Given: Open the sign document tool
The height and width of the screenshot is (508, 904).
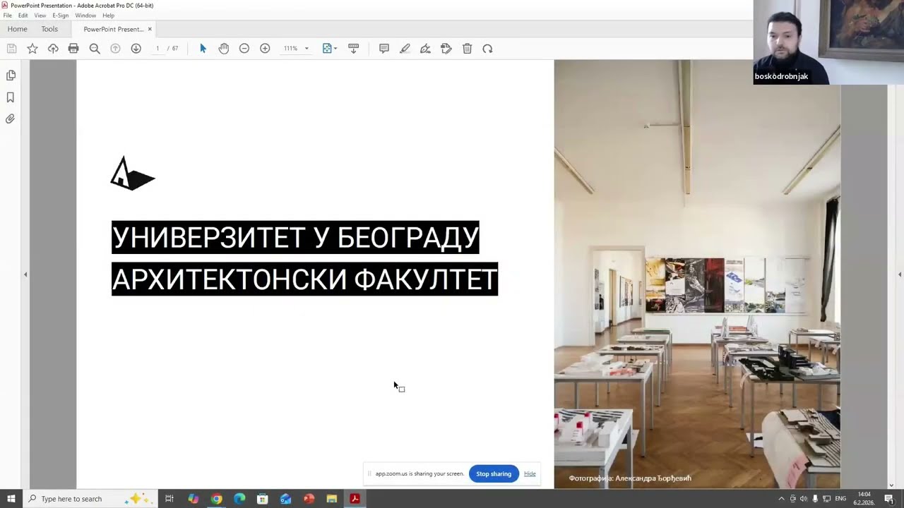Looking at the screenshot, I should click(x=425, y=49).
